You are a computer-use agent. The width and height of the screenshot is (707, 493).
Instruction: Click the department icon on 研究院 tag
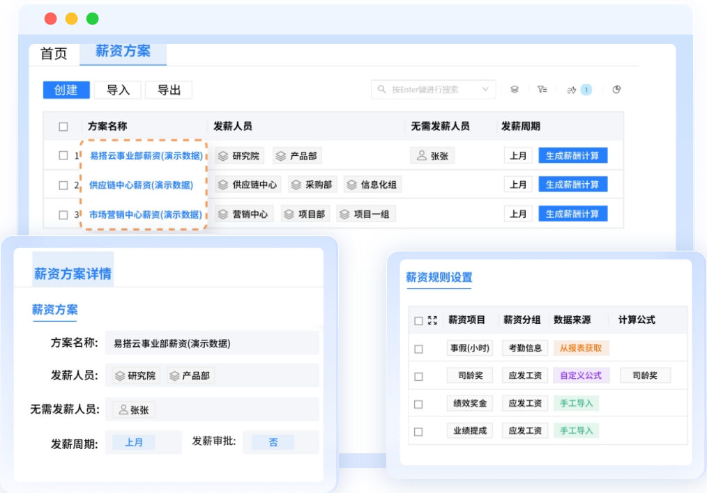223,156
